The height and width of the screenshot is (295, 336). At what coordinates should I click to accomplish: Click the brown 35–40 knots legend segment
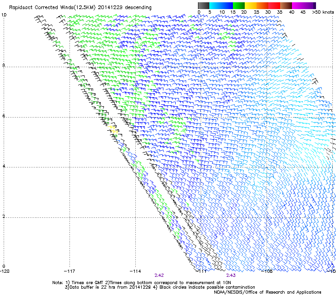[286, 5]
